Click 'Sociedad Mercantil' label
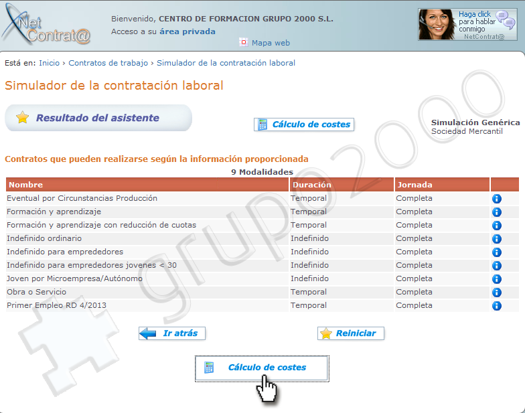This screenshot has width=525, height=413. coord(467,131)
